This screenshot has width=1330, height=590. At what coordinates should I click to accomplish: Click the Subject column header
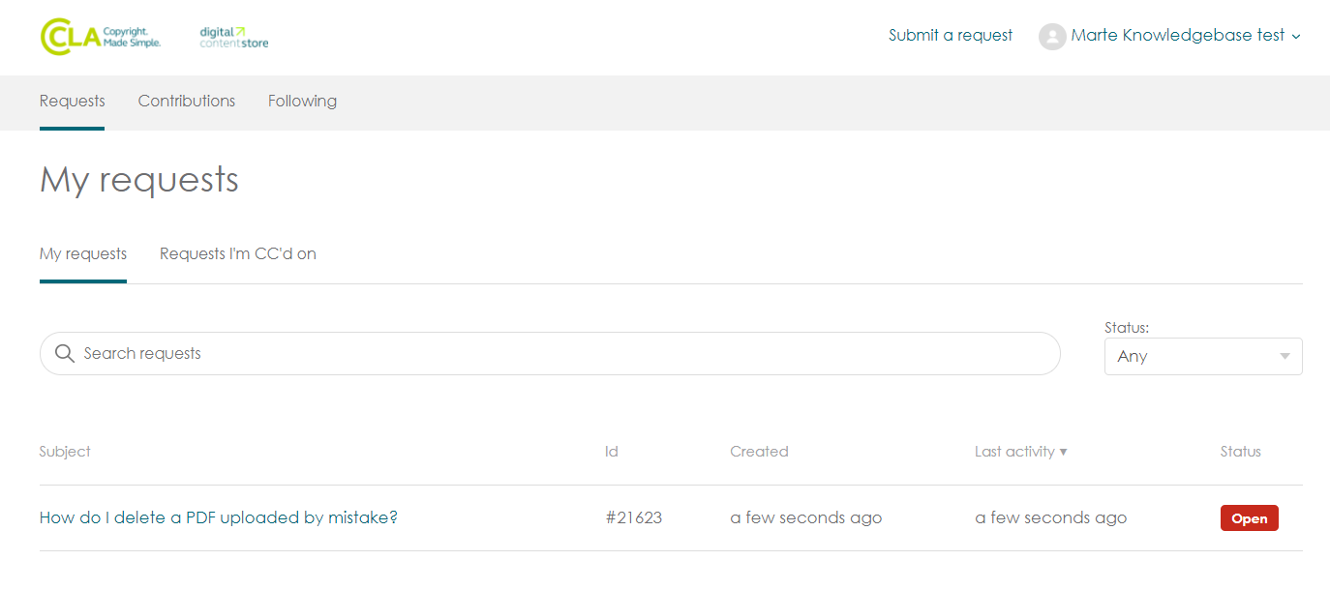pyautogui.click(x=65, y=452)
